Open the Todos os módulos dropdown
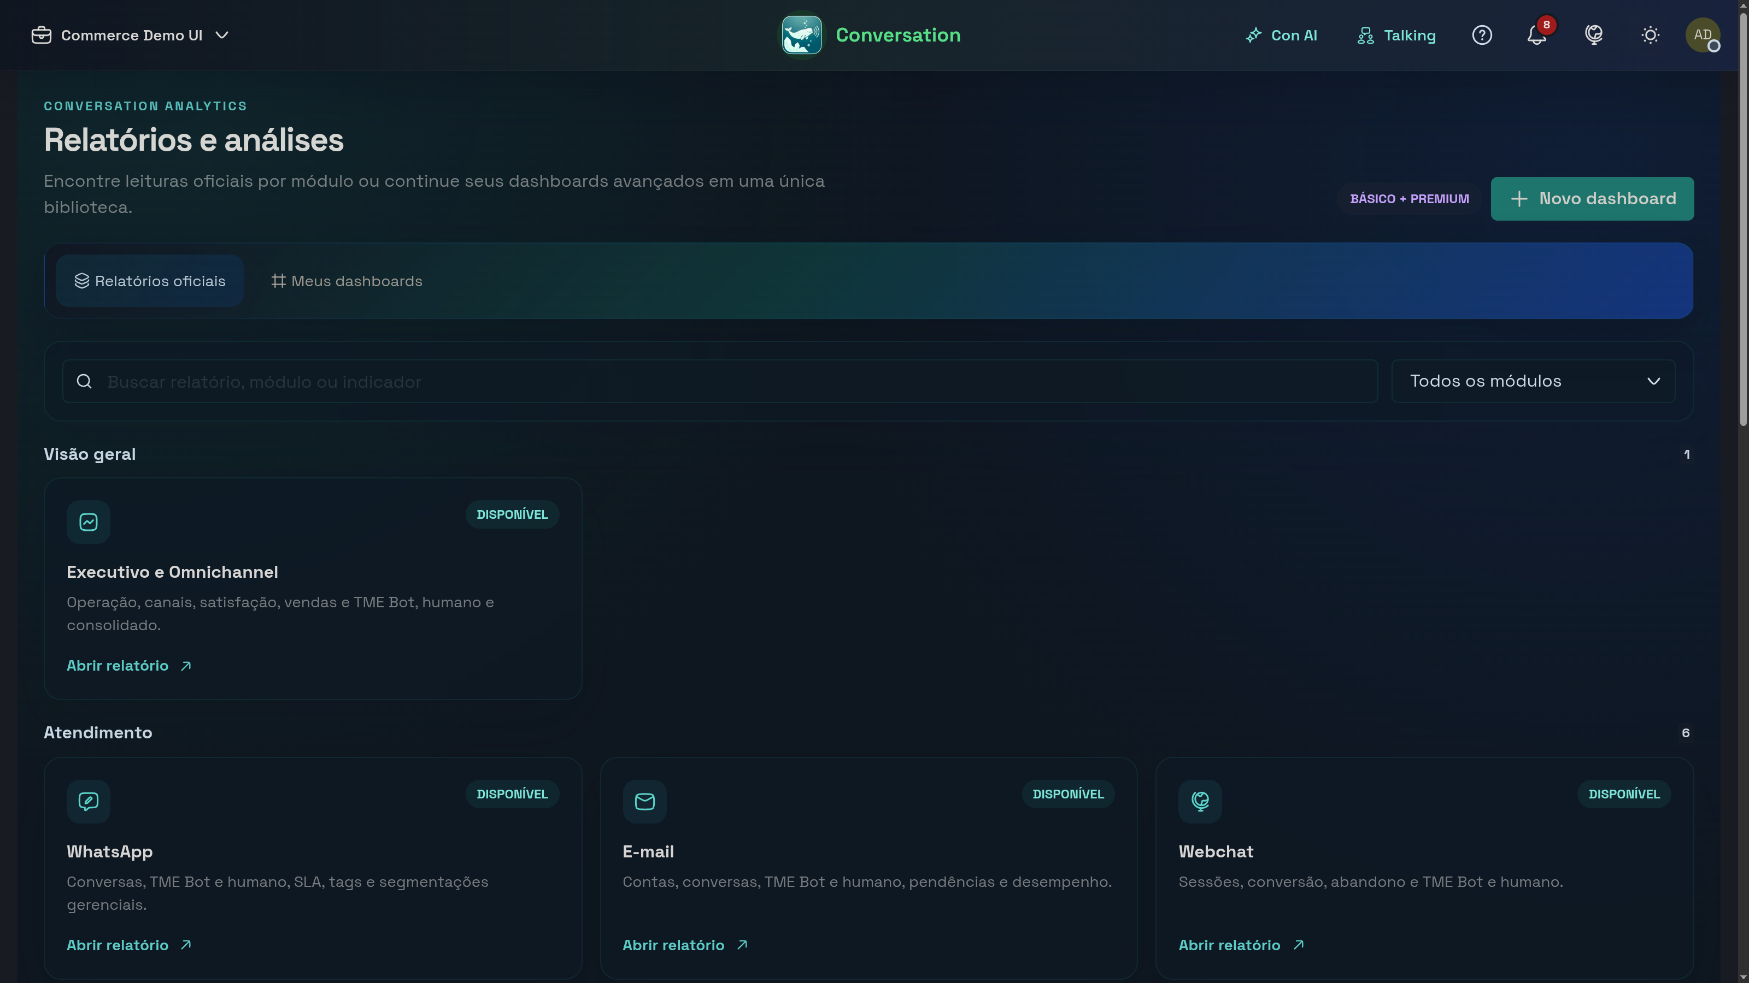 coord(1533,381)
